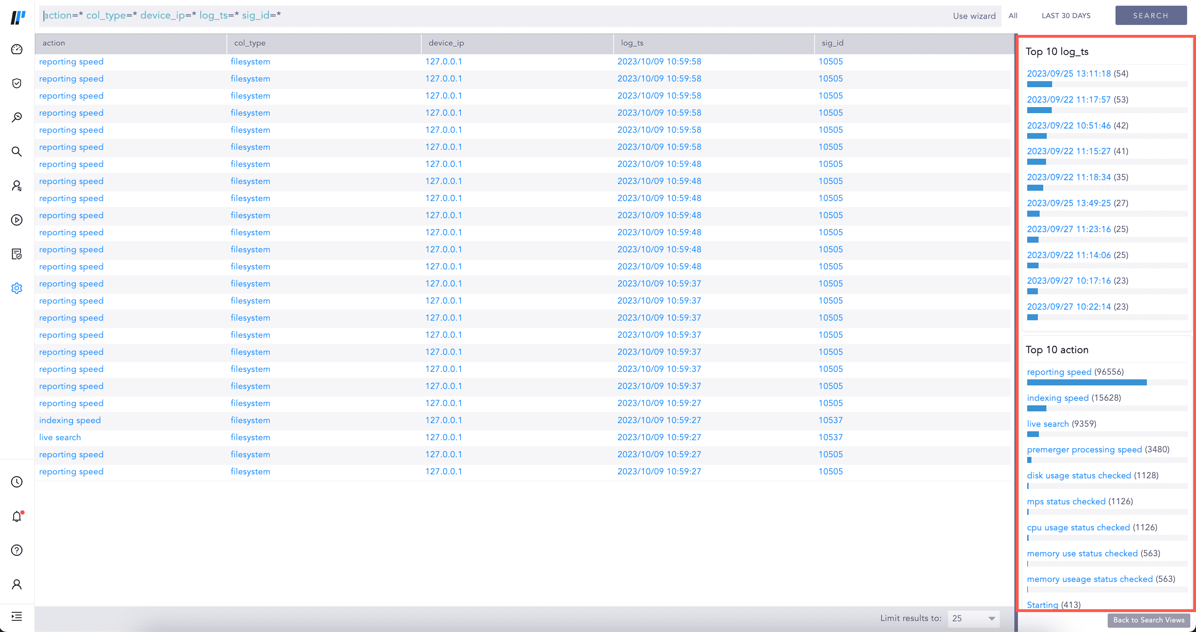Open the magnifying glass search sidebar icon
This screenshot has width=1196, height=632.
click(17, 152)
